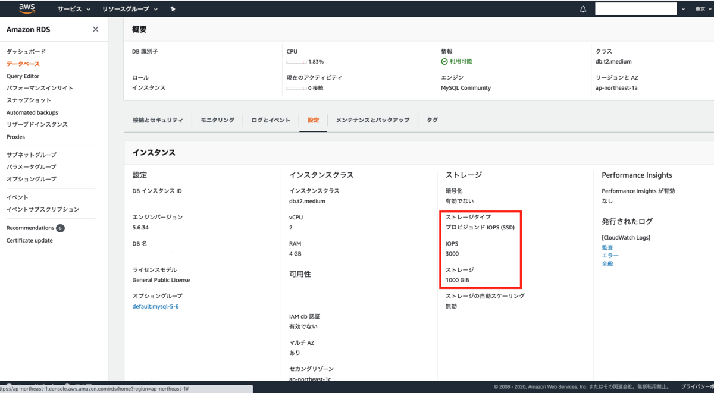
Task: Click the IAM db 認証 label
Action: pyautogui.click(x=304, y=317)
